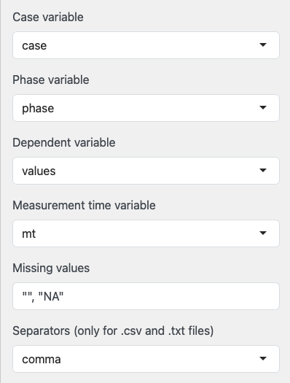Place cursor on "NA" text in Missing values
This screenshot has height=383, width=290.
(x=51, y=296)
